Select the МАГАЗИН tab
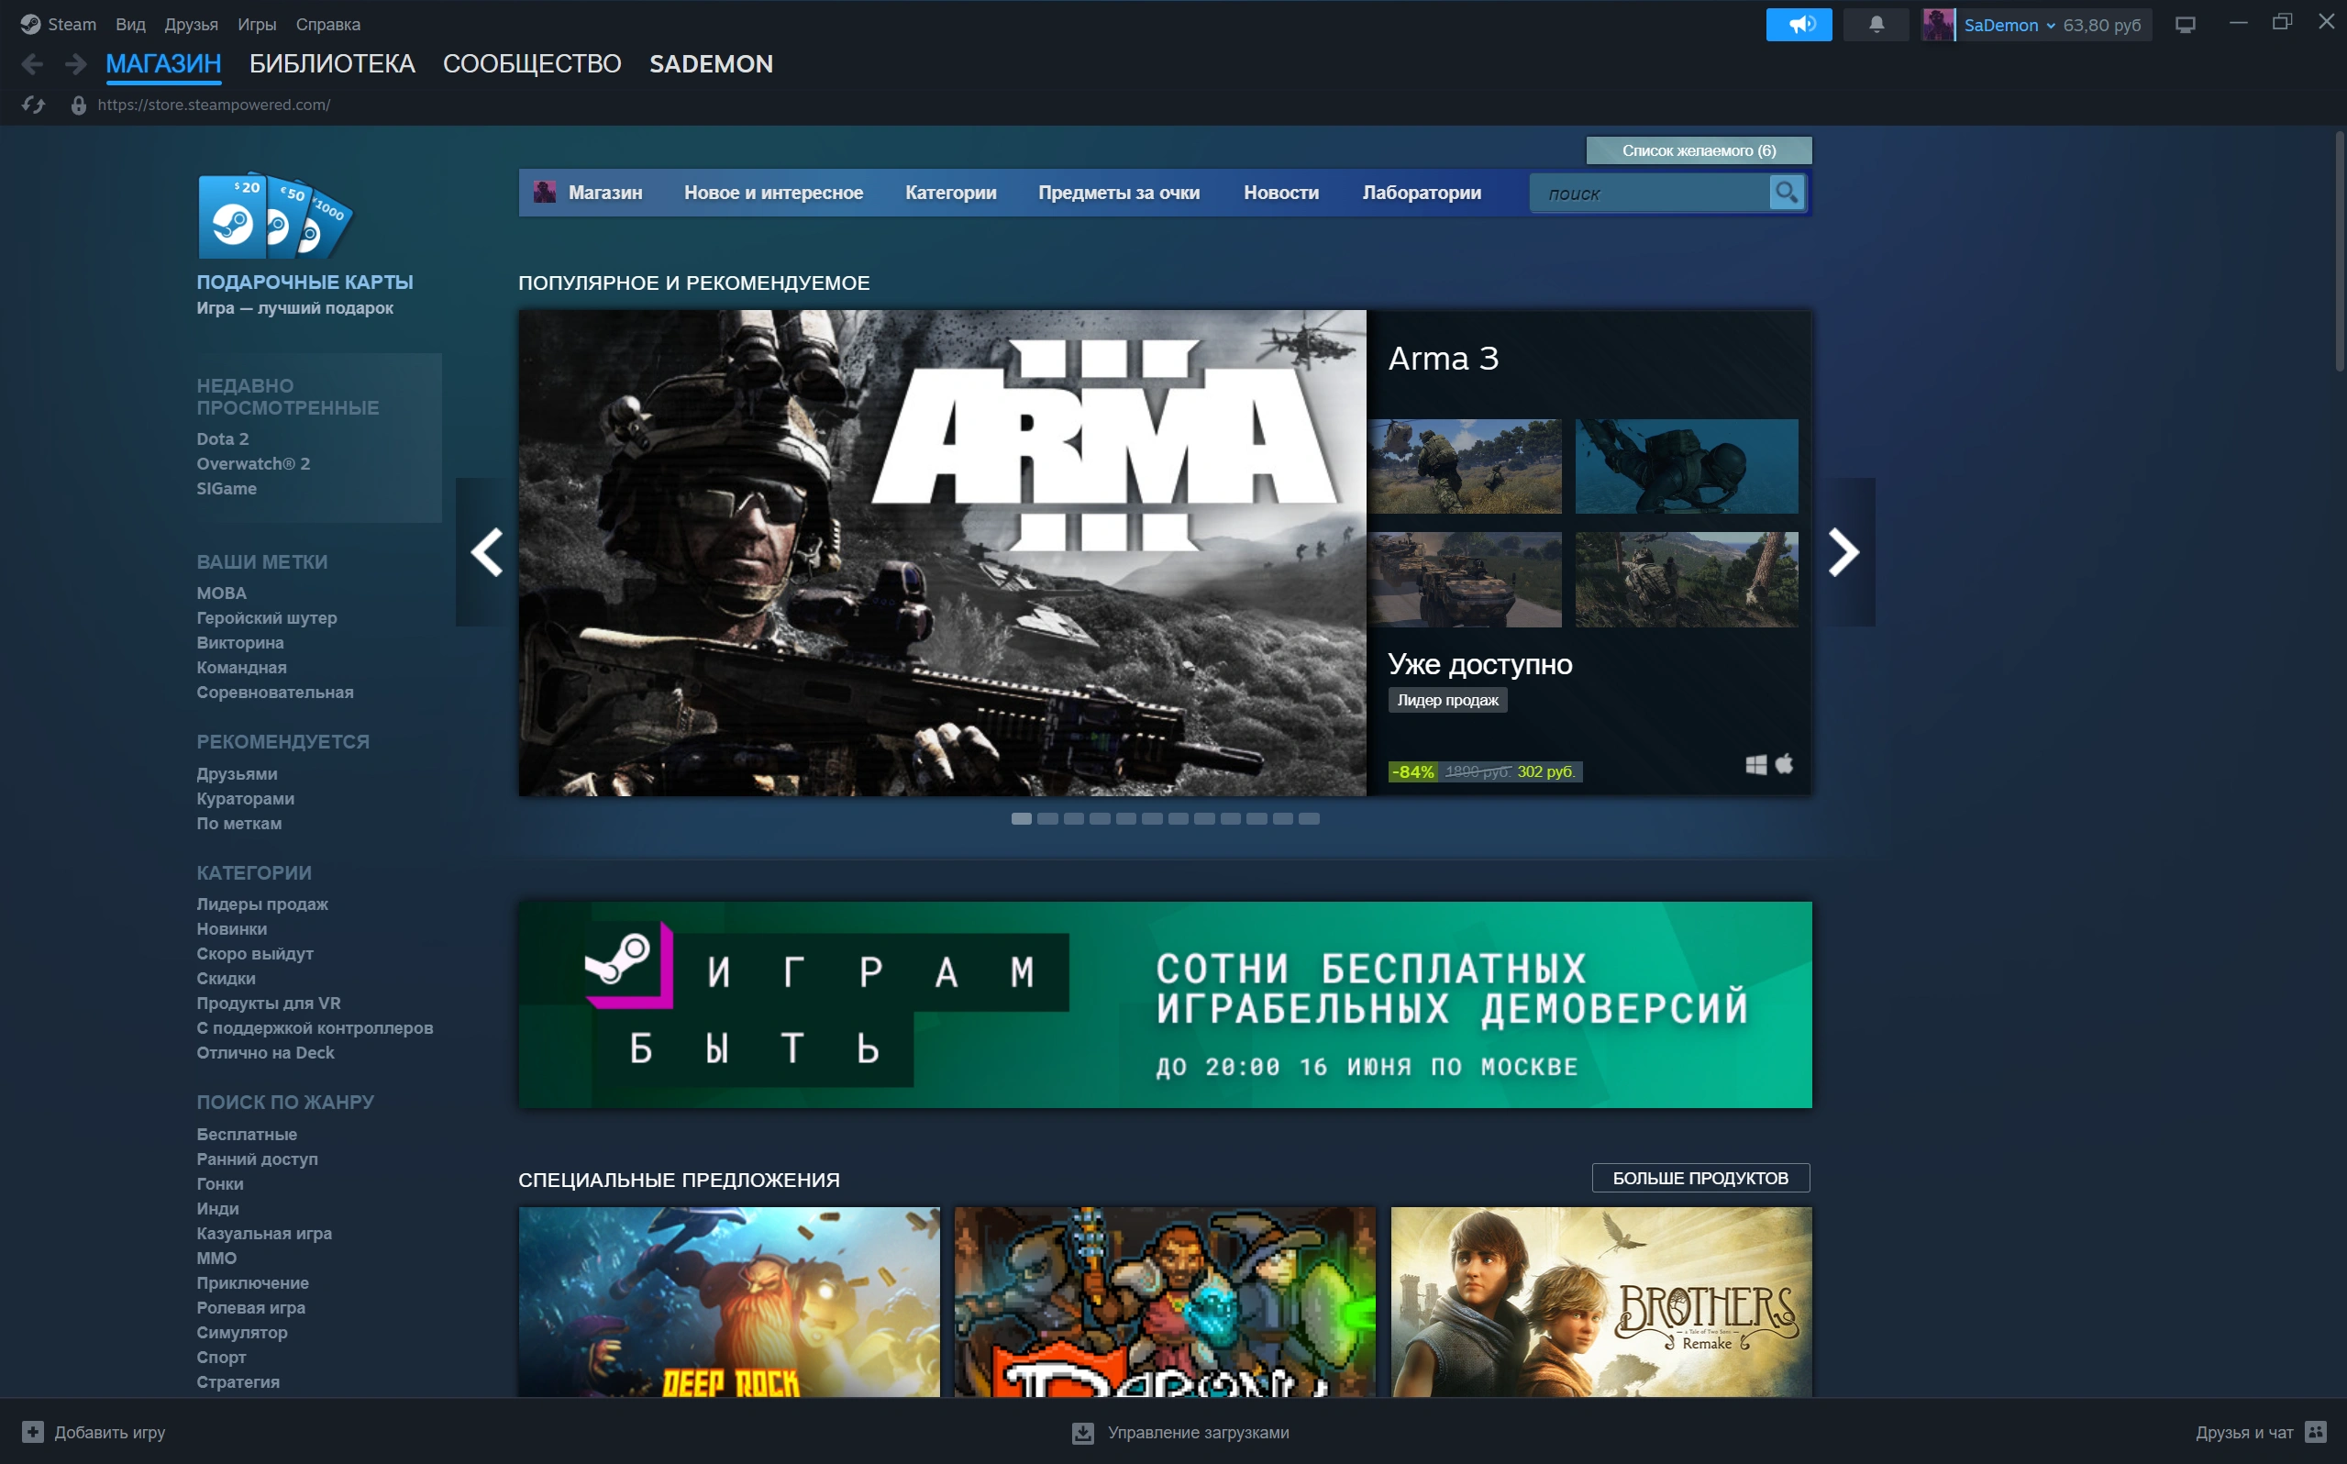Image resolution: width=2347 pixels, height=1464 pixels. pyautogui.click(x=163, y=64)
